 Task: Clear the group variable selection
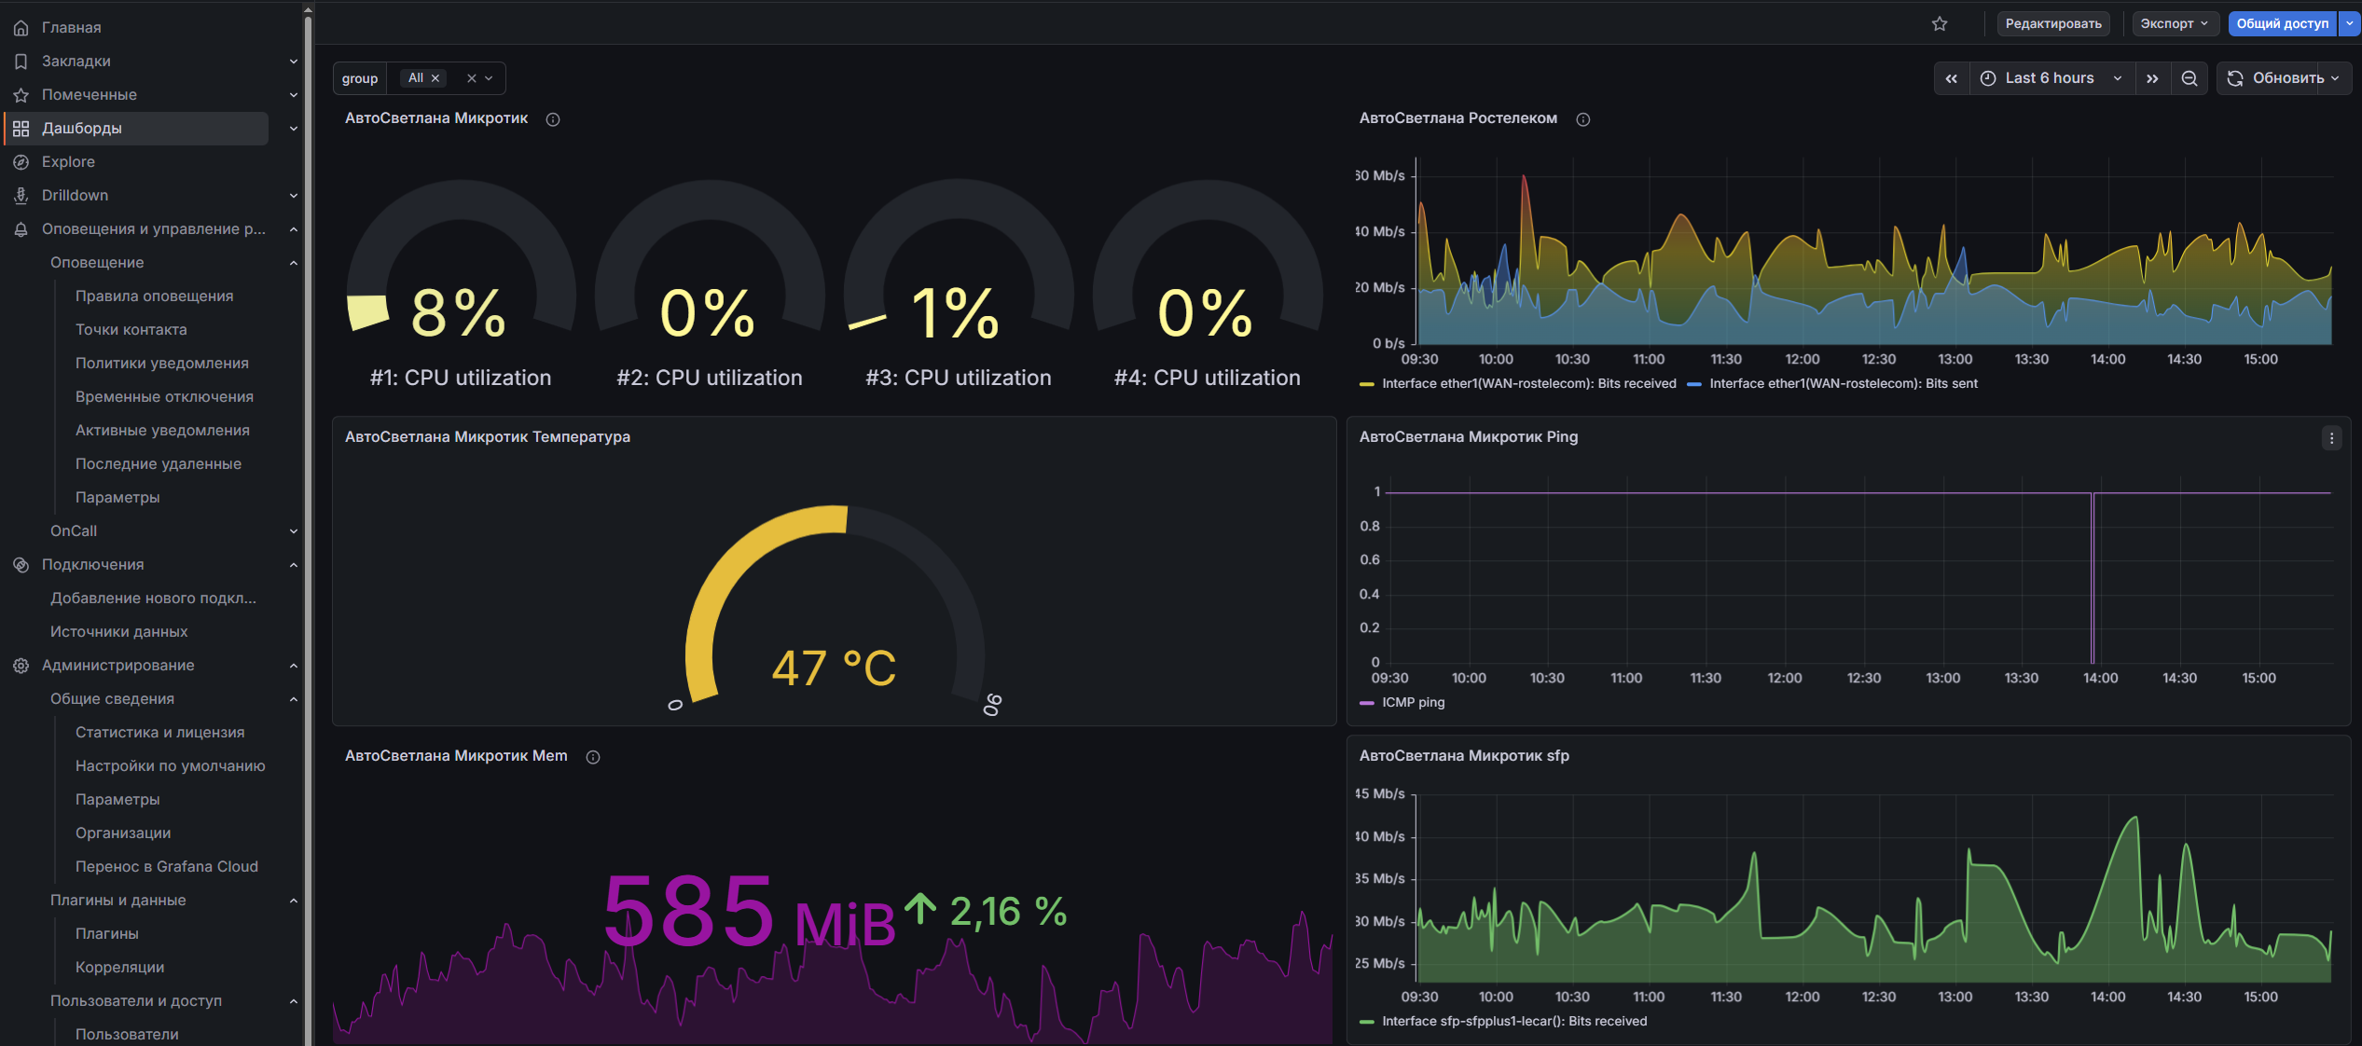pyautogui.click(x=472, y=78)
